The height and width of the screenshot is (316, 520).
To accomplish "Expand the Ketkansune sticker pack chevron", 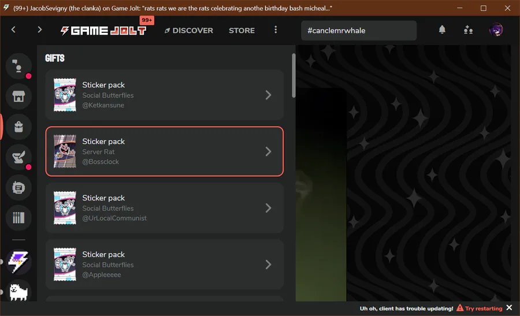I will (x=268, y=95).
